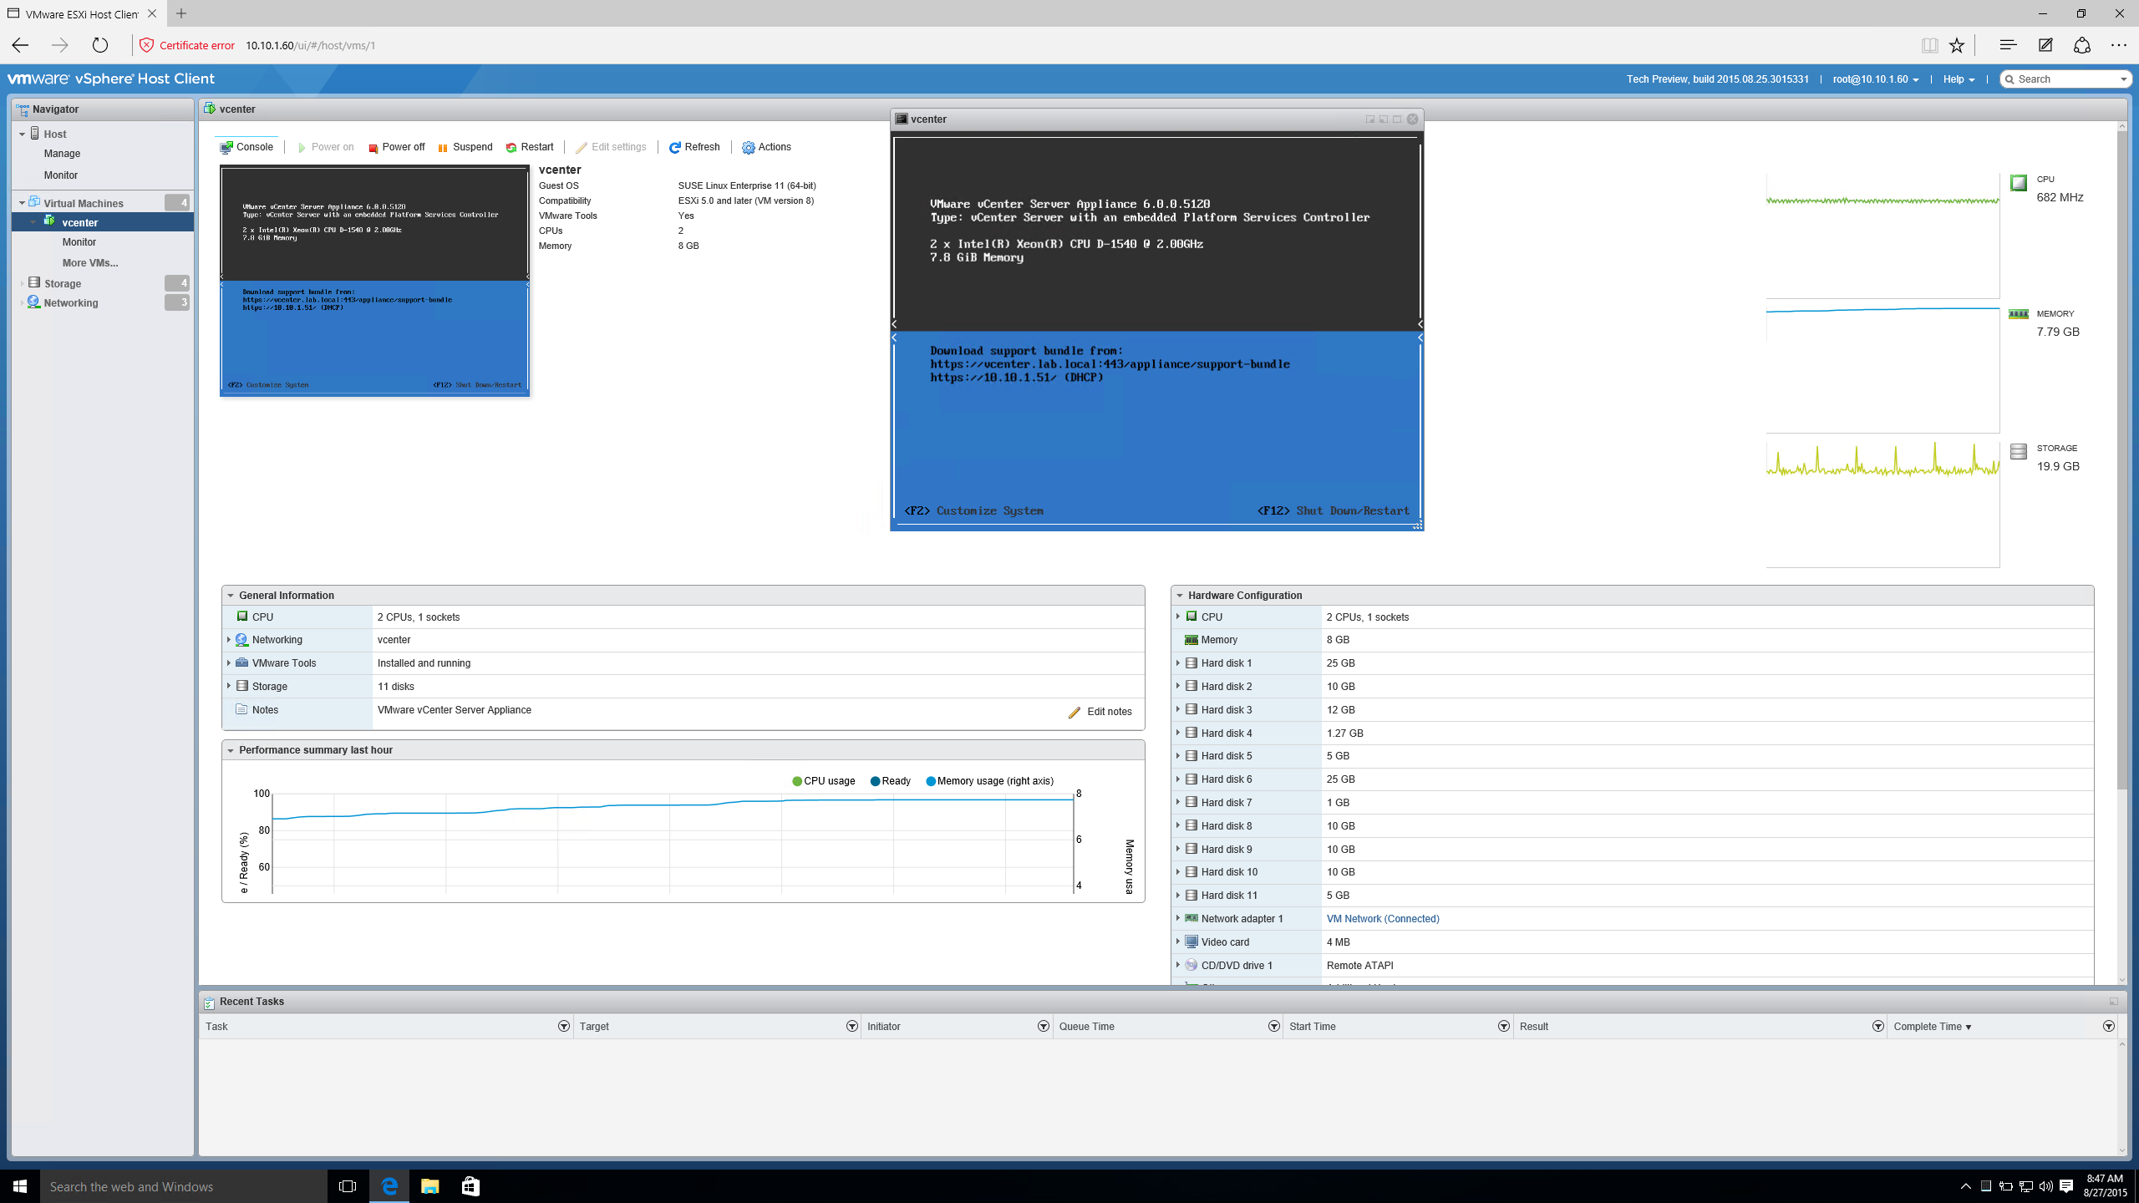Click the CPU chip icon by 682 MHz
Screen dimensions: 2139x1203
tap(2019, 183)
